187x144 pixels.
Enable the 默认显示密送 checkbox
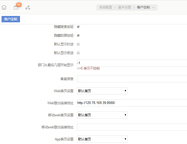click(78, 53)
